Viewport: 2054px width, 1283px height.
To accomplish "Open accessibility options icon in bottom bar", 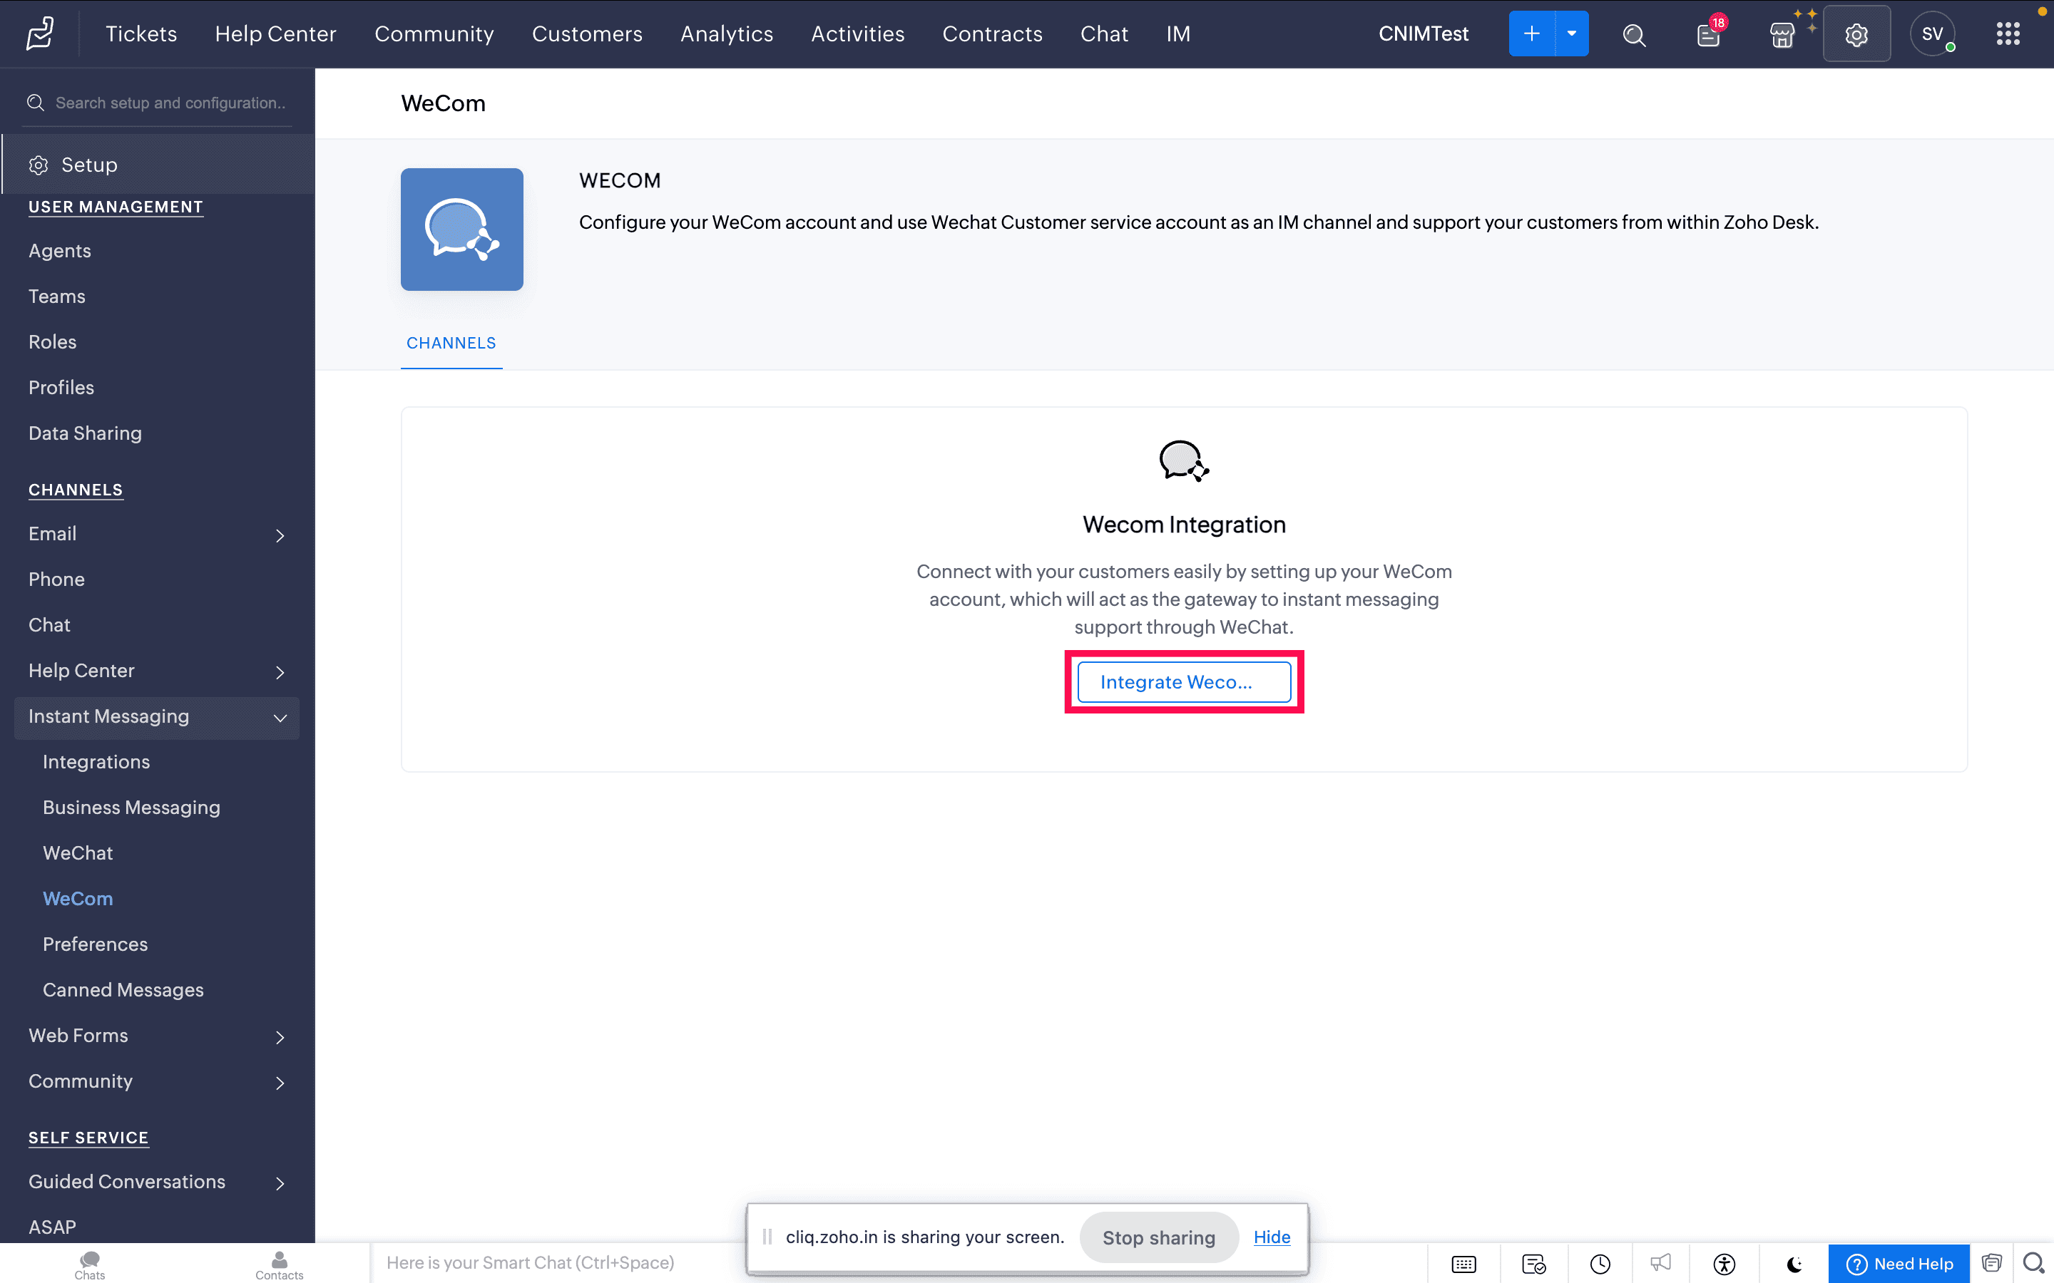I will pos(1724,1264).
